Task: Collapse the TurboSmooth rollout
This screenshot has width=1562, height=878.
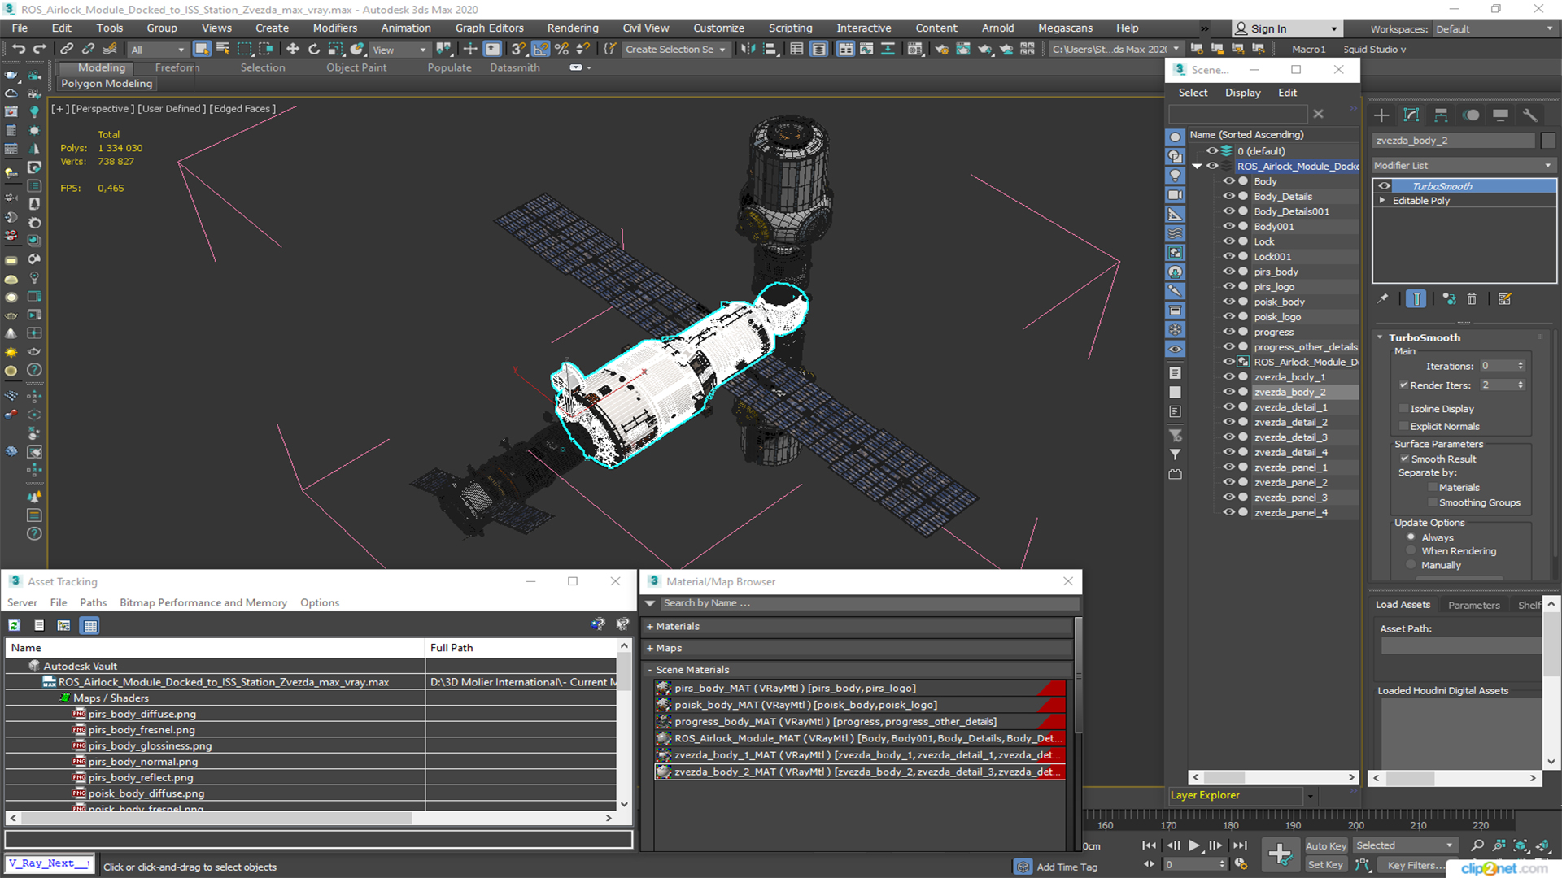Action: point(1381,337)
